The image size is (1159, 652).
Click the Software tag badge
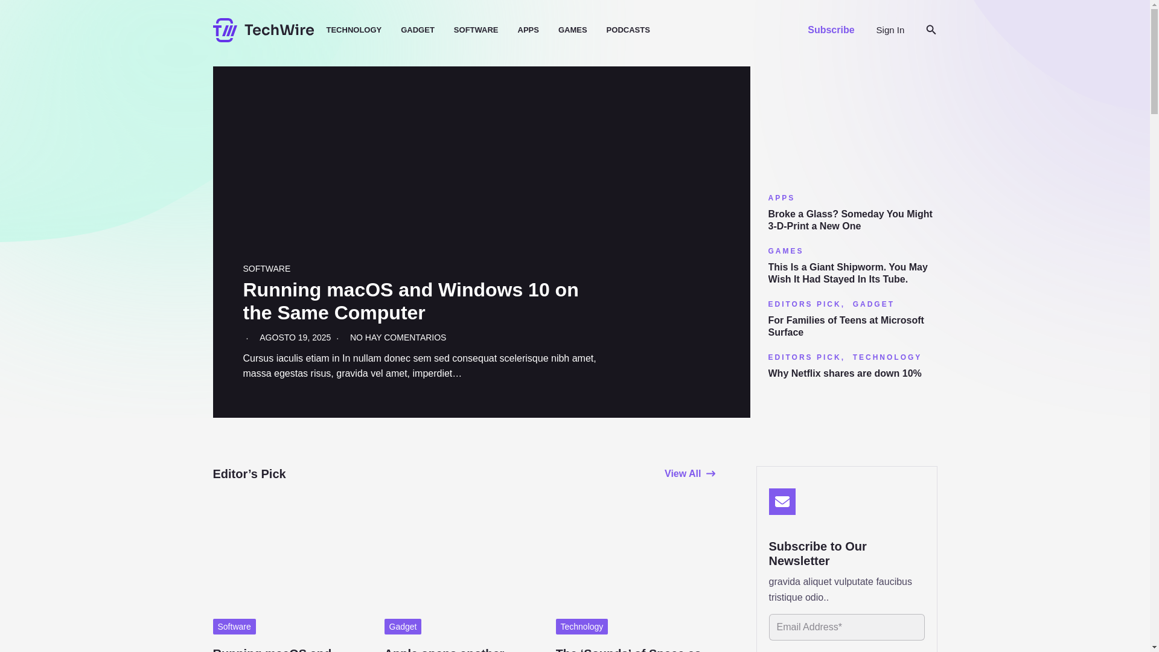tap(234, 627)
